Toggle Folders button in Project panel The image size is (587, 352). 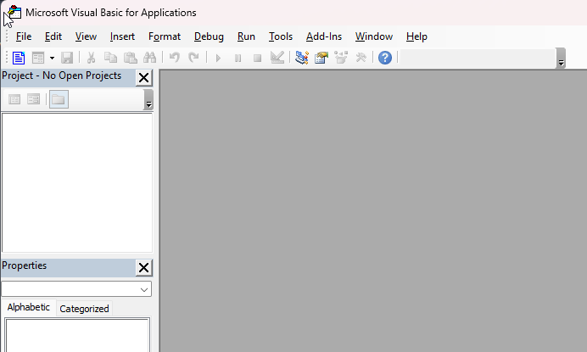[59, 99]
